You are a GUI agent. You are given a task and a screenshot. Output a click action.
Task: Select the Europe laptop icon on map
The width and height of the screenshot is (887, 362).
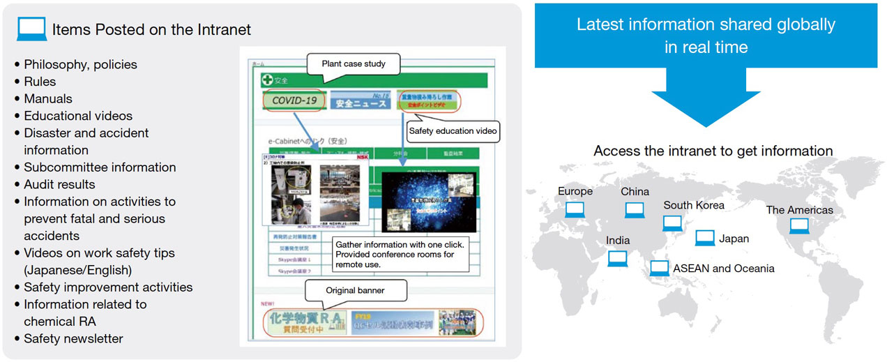pyautogui.click(x=574, y=210)
